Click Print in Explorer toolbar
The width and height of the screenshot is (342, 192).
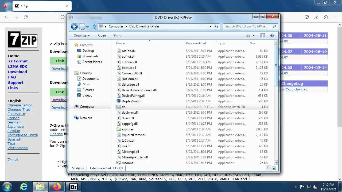[x=117, y=35]
